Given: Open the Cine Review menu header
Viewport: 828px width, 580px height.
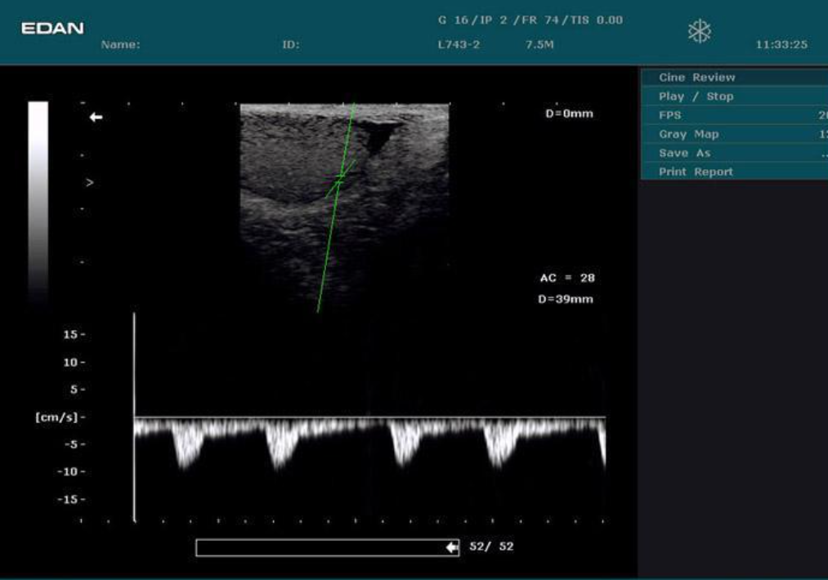Looking at the screenshot, I should click(735, 78).
